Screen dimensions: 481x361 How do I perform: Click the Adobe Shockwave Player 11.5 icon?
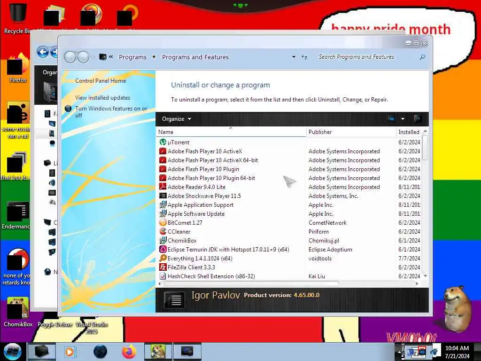[x=163, y=196]
